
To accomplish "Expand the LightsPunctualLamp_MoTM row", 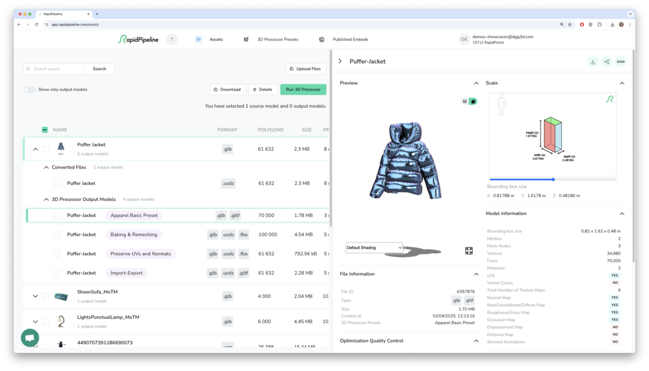I will pos(35,321).
